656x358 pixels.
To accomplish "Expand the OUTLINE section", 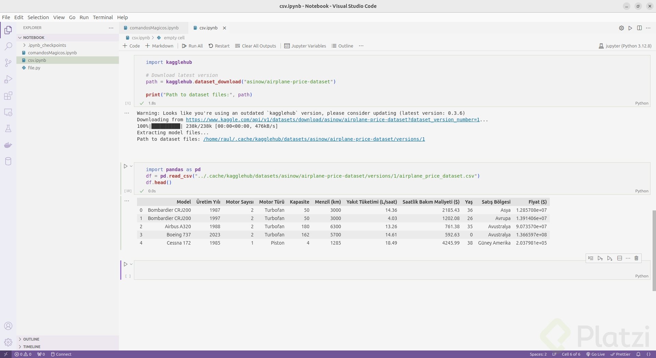I will pos(31,339).
